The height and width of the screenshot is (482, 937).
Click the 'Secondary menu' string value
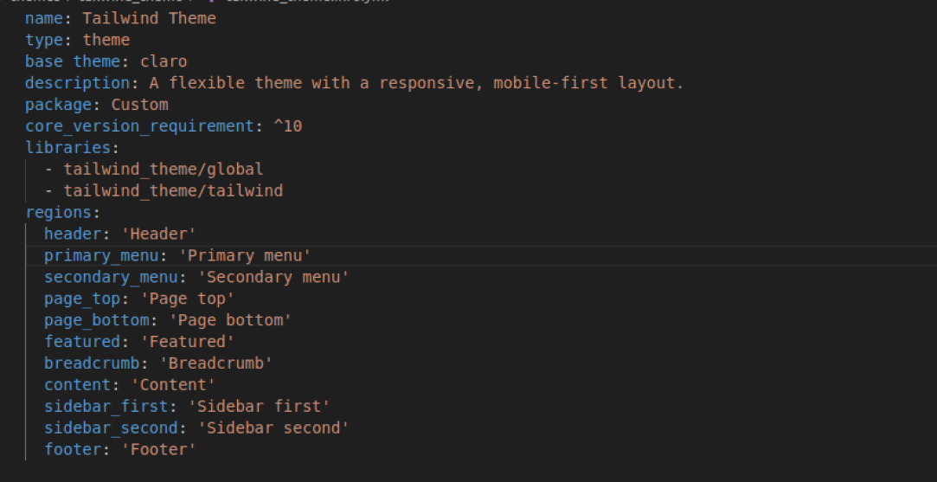click(x=273, y=277)
